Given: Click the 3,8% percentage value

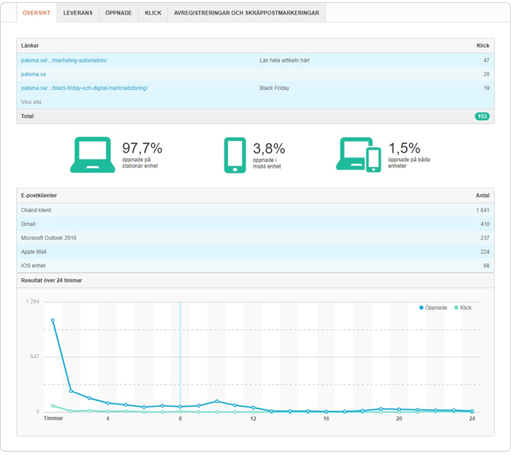Looking at the screenshot, I should pos(269,148).
